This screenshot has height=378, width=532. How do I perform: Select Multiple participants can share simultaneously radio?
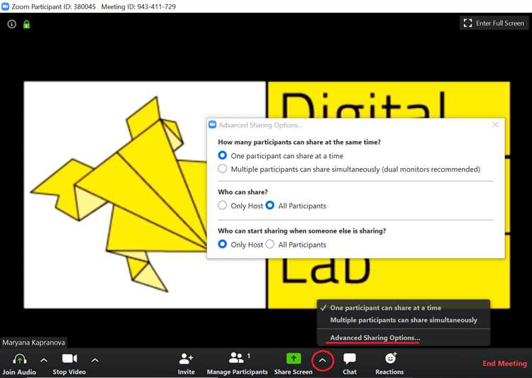223,169
